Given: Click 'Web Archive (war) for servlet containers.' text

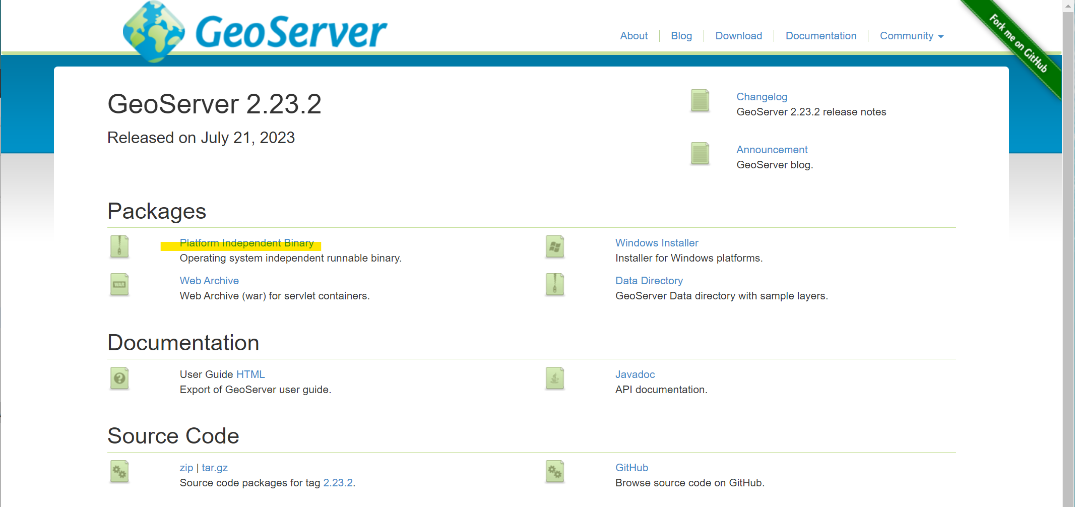Looking at the screenshot, I should pyautogui.click(x=275, y=296).
